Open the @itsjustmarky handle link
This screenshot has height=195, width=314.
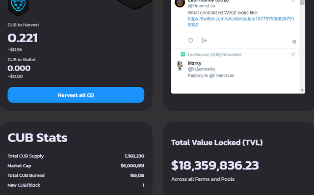click(202, 69)
